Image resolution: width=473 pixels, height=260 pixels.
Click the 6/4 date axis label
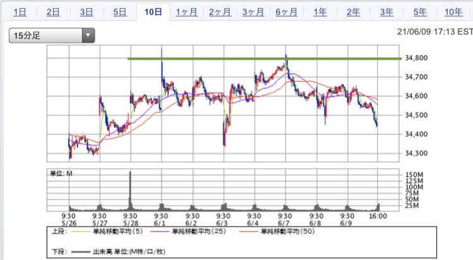pos(253,223)
